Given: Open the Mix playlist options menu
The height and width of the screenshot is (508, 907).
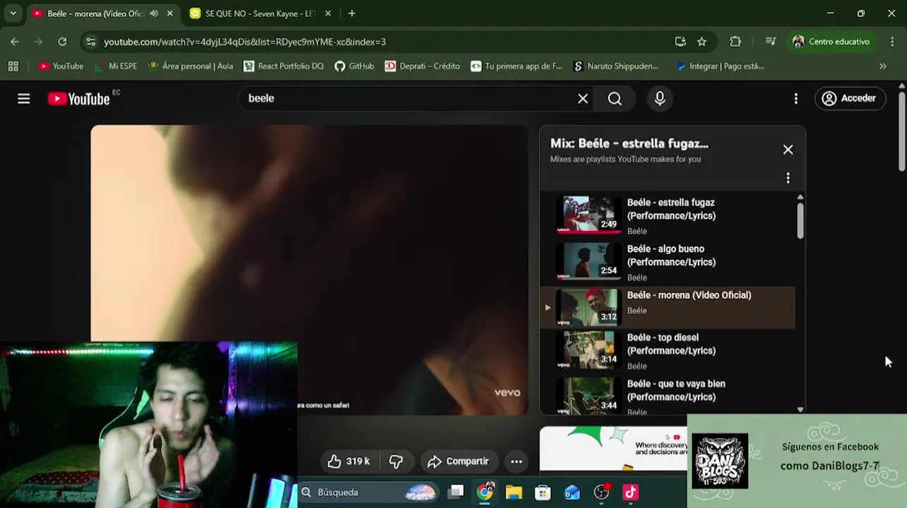Looking at the screenshot, I should (788, 178).
